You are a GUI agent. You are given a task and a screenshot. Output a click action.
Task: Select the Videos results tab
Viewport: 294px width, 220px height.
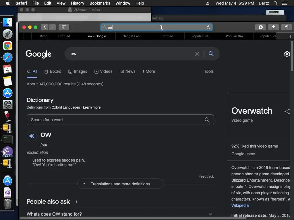(x=103, y=71)
